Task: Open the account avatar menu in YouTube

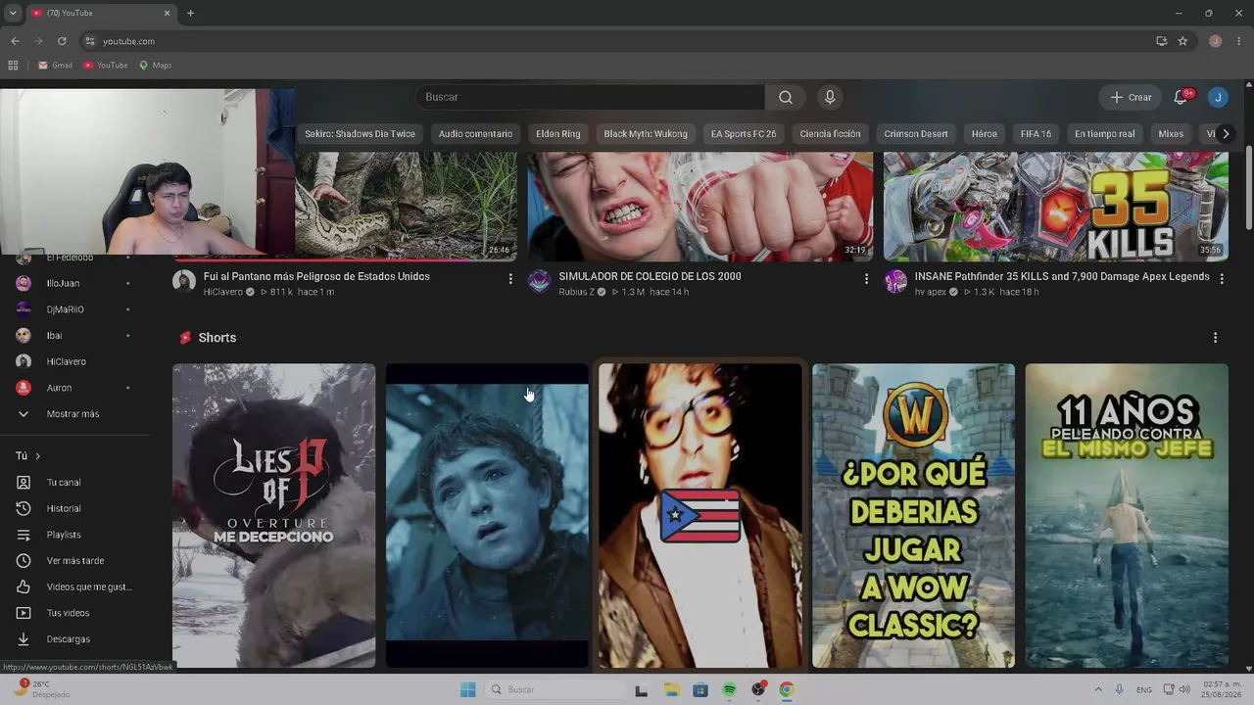Action: (1218, 97)
